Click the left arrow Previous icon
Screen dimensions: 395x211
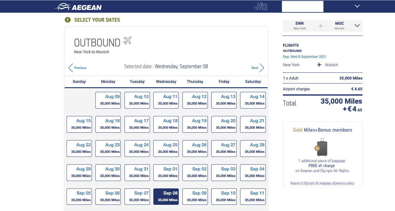click(x=71, y=68)
